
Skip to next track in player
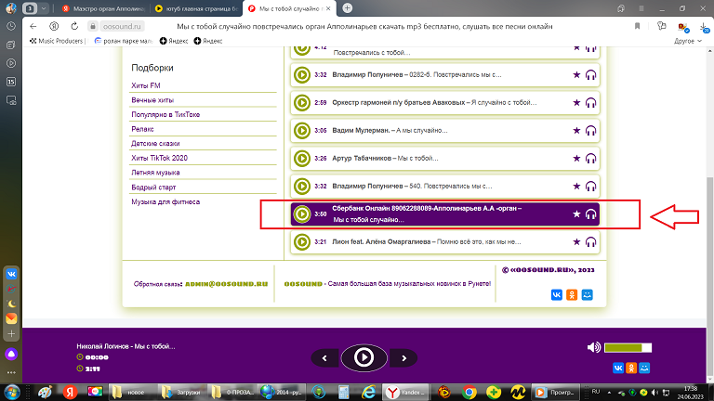[403, 358]
